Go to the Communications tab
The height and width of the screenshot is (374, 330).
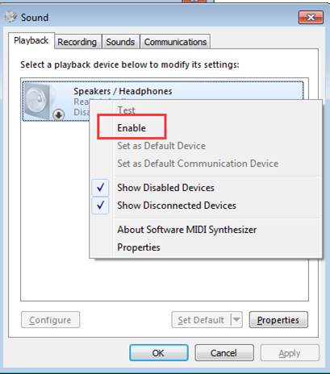175,42
